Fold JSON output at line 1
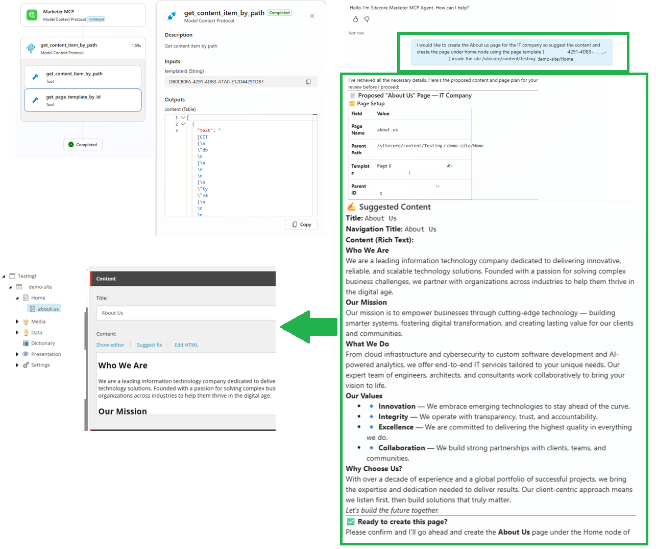Screen dimensions: 656x549 pos(183,118)
